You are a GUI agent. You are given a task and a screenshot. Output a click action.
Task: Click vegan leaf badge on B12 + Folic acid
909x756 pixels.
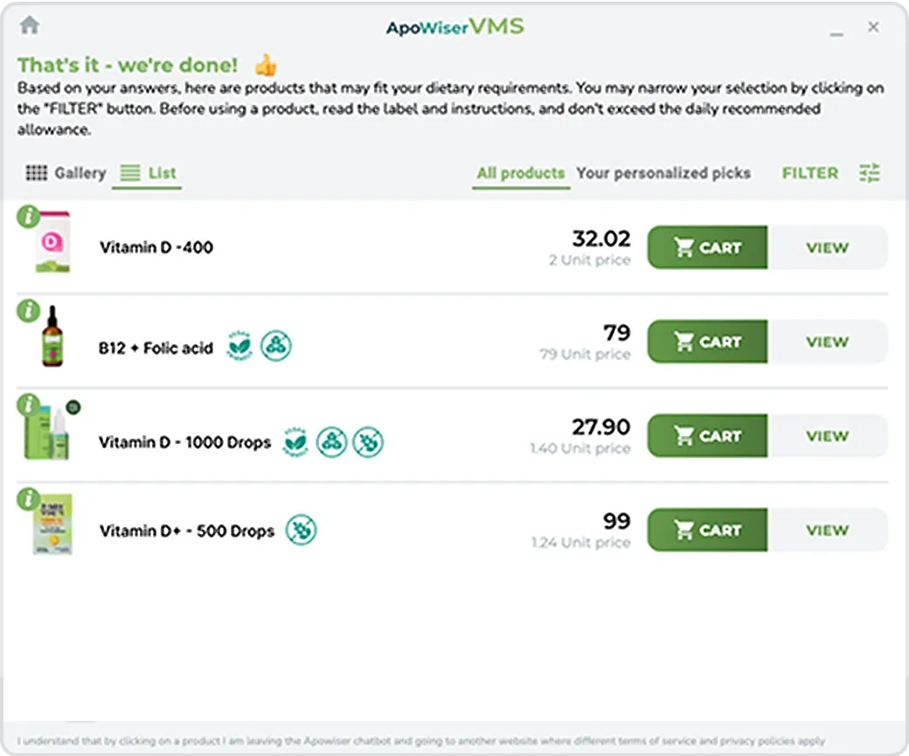[239, 346]
